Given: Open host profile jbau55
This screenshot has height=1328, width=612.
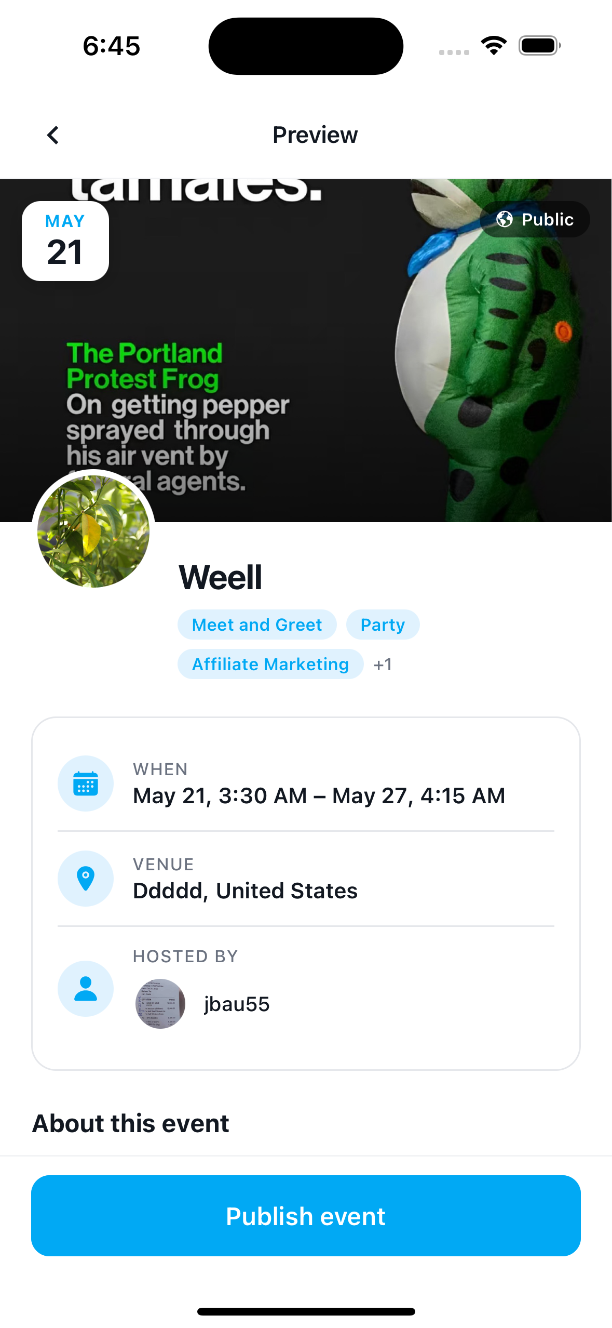Looking at the screenshot, I should click(237, 1004).
